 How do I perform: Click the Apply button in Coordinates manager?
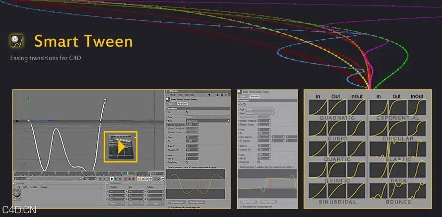[155, 203]
